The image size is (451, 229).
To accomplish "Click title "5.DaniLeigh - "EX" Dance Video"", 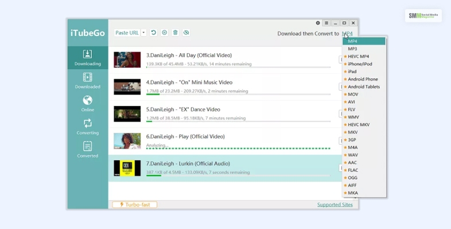I will (x=183, y=109).
